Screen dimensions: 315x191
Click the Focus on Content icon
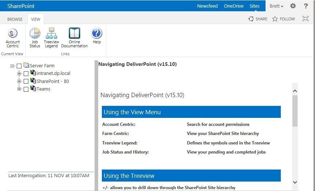(306, 19)
